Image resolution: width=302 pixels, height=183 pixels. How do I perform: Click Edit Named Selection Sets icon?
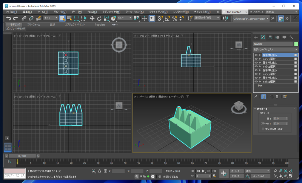tap(190, 18)
